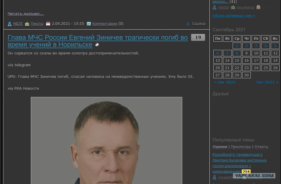Click the clock icon after Инкубатор
Viewport: 281px width, 184px height.
point(258,7)
